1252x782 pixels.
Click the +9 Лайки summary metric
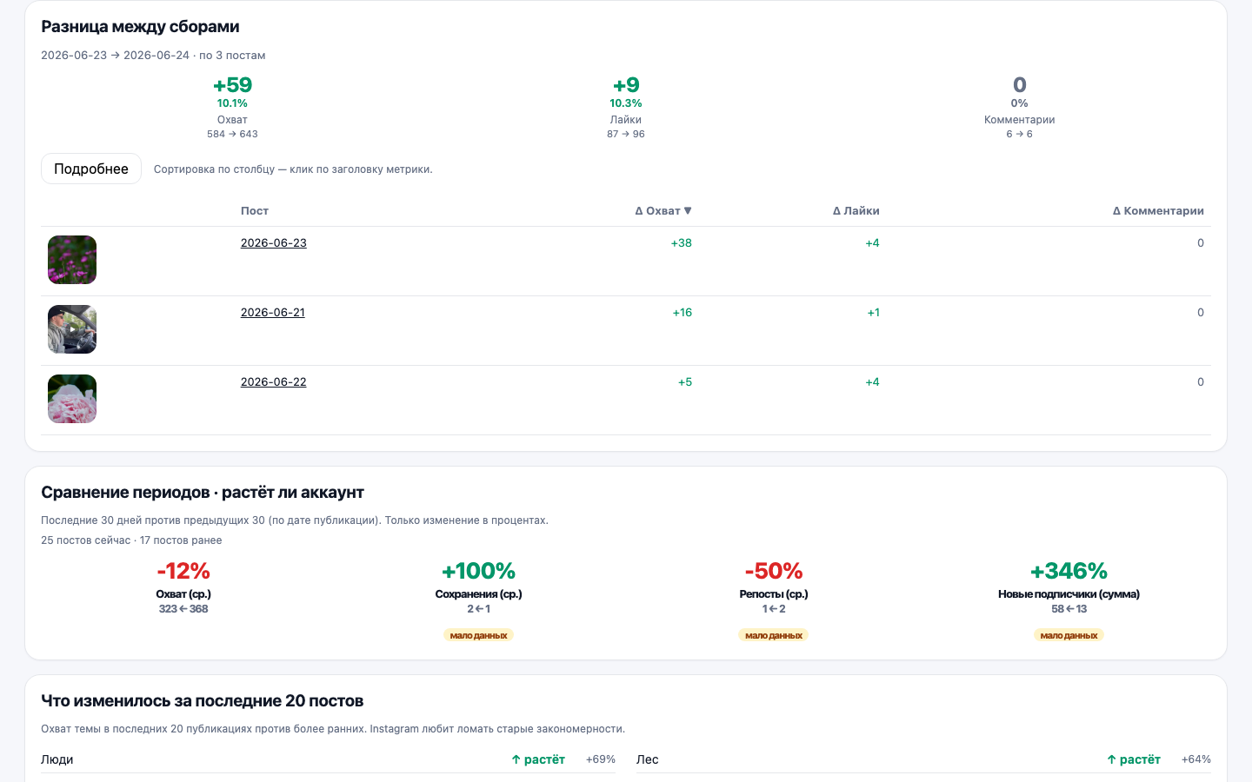[626, 107]
